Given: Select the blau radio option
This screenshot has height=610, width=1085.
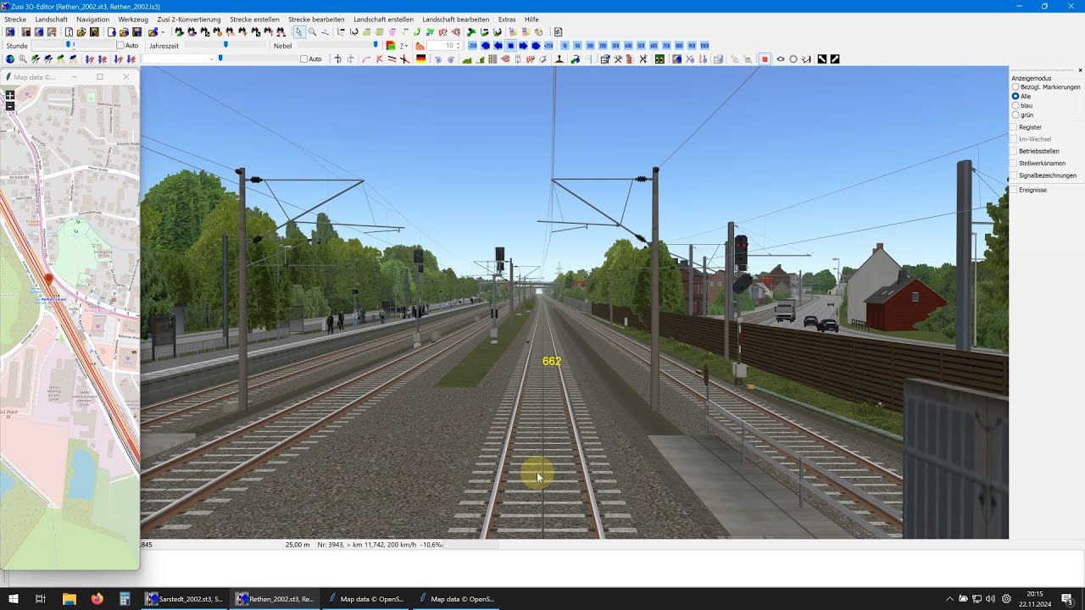Looking at the screenshot, I should click(x=1016, y=105).
